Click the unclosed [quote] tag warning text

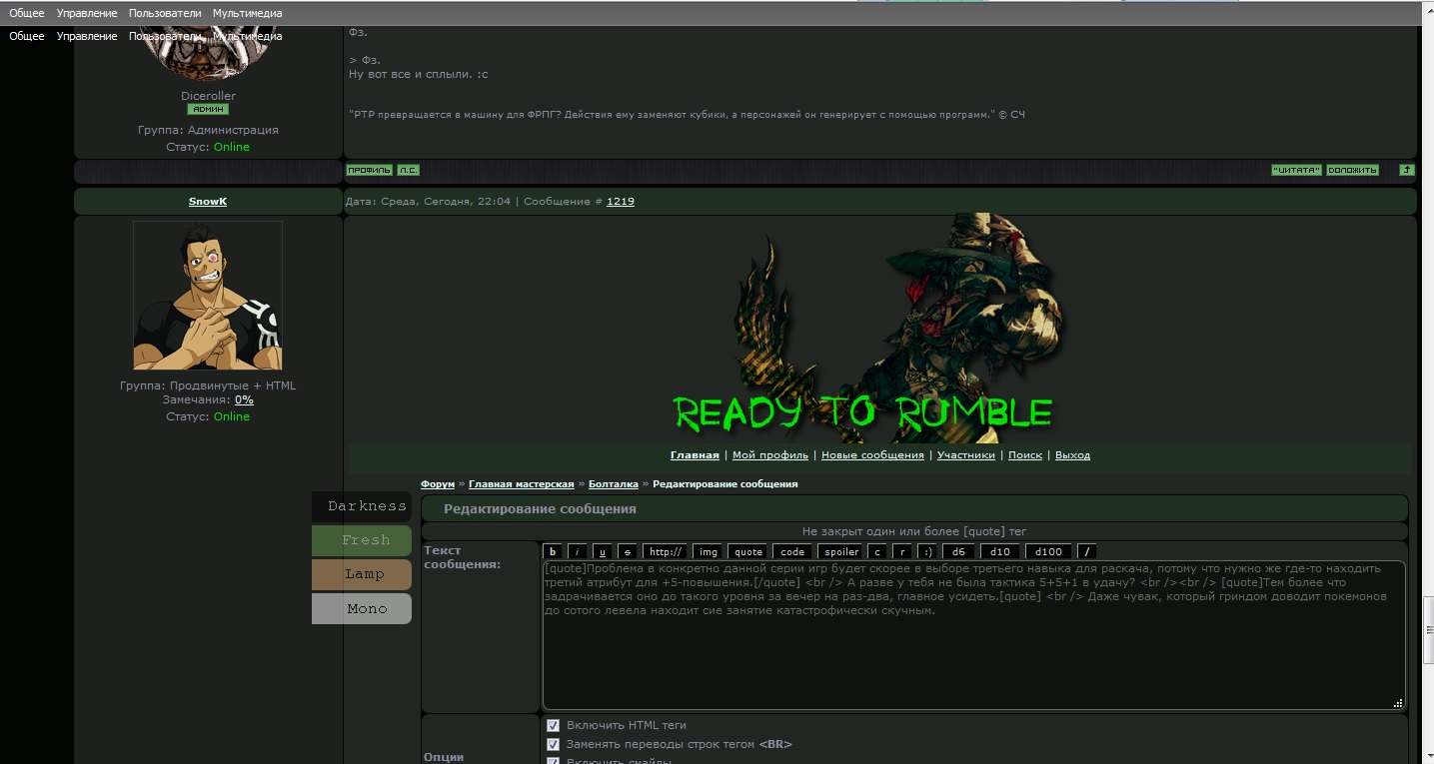pyautogui.click(x=914, y=531)
